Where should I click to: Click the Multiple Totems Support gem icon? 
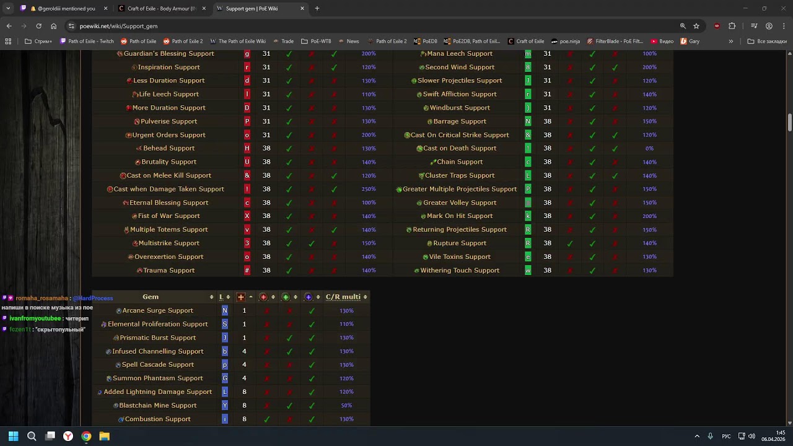[126, 230]
